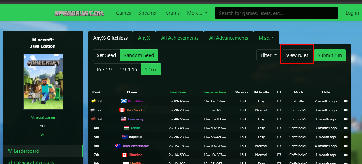Choose the Pre 1.9 version filter
The height and width of the screenshot is (164, 362).
coord(104,69)
